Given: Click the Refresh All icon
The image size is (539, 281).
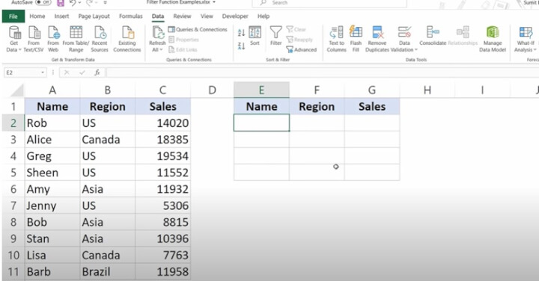Looking at the screenshot, I should (158, 33).
